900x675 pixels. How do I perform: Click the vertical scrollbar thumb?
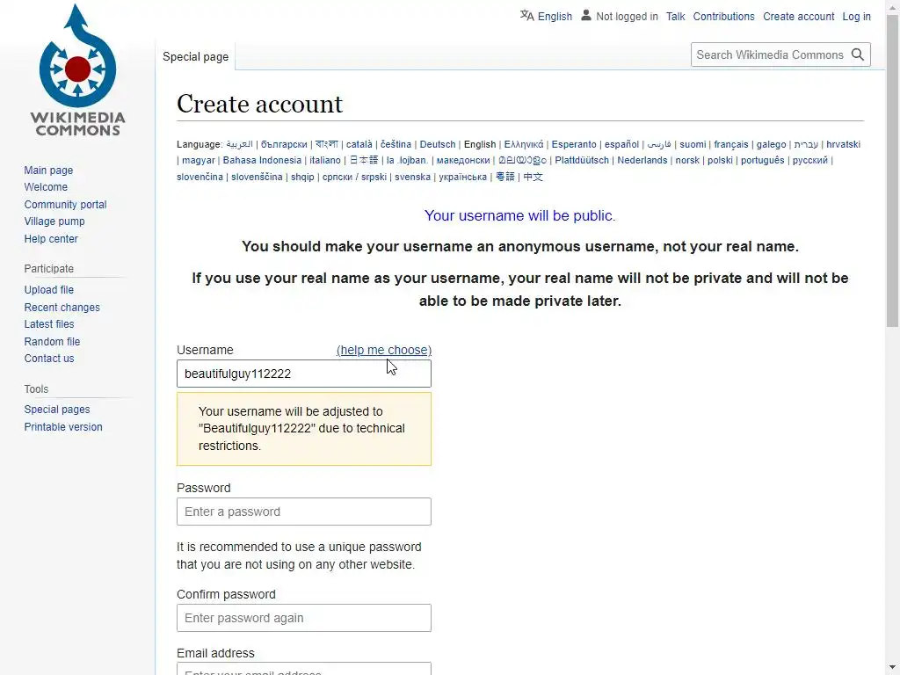(893, 171)
